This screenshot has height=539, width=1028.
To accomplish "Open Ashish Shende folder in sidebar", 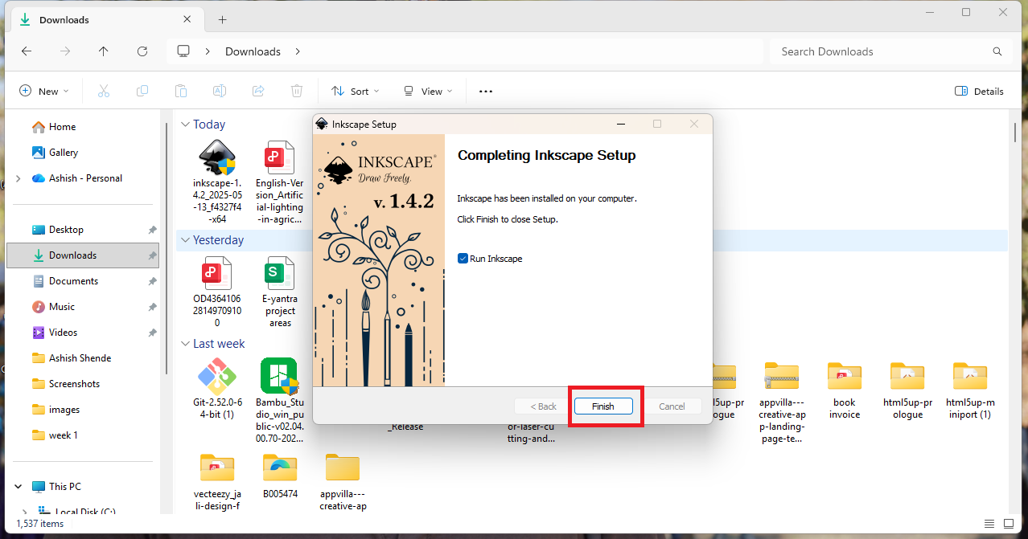I will pyautogui.click(x=80, y=358).
